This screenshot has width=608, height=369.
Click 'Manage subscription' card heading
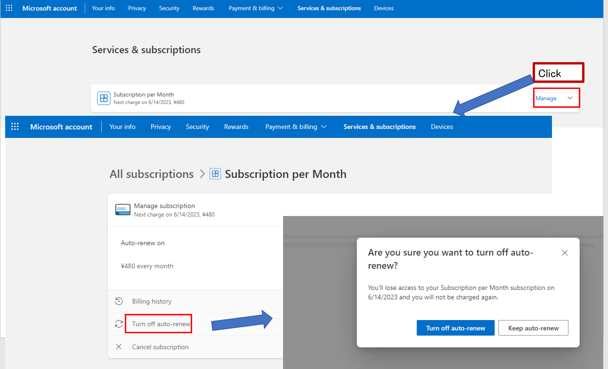point(164,206)
